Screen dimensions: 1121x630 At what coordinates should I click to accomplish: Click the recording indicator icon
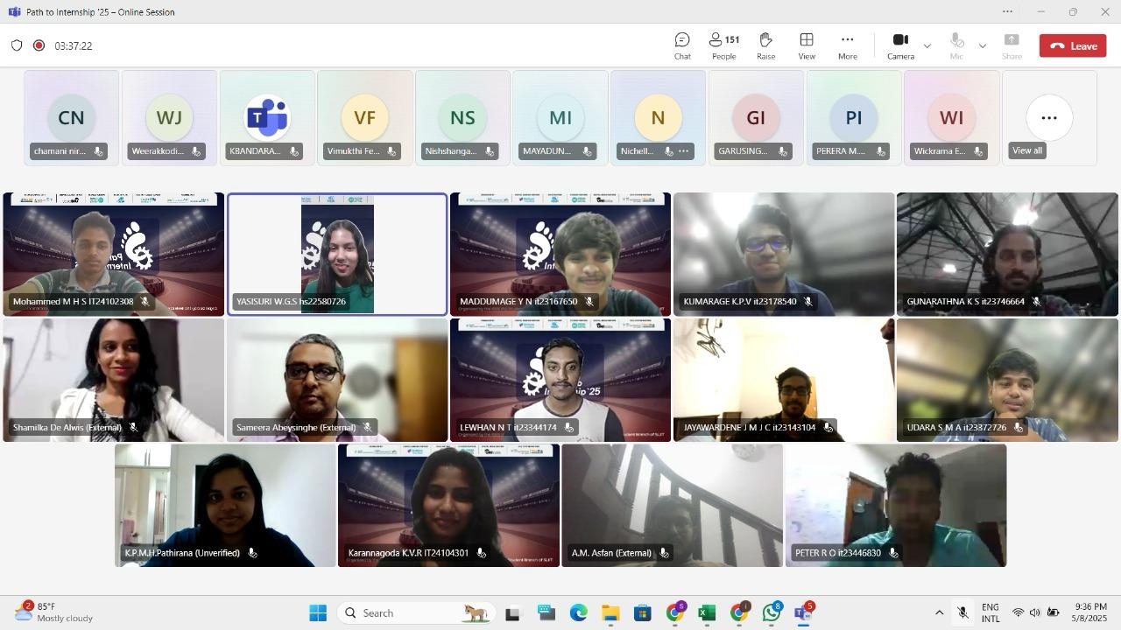coord(39,45)
